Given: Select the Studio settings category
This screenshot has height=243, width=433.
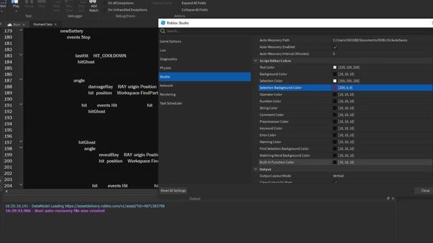Looking at the screenshot, I should click(x=204, y=76).
